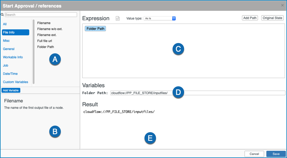Show Custom Variables category

[x=15, y=82]
